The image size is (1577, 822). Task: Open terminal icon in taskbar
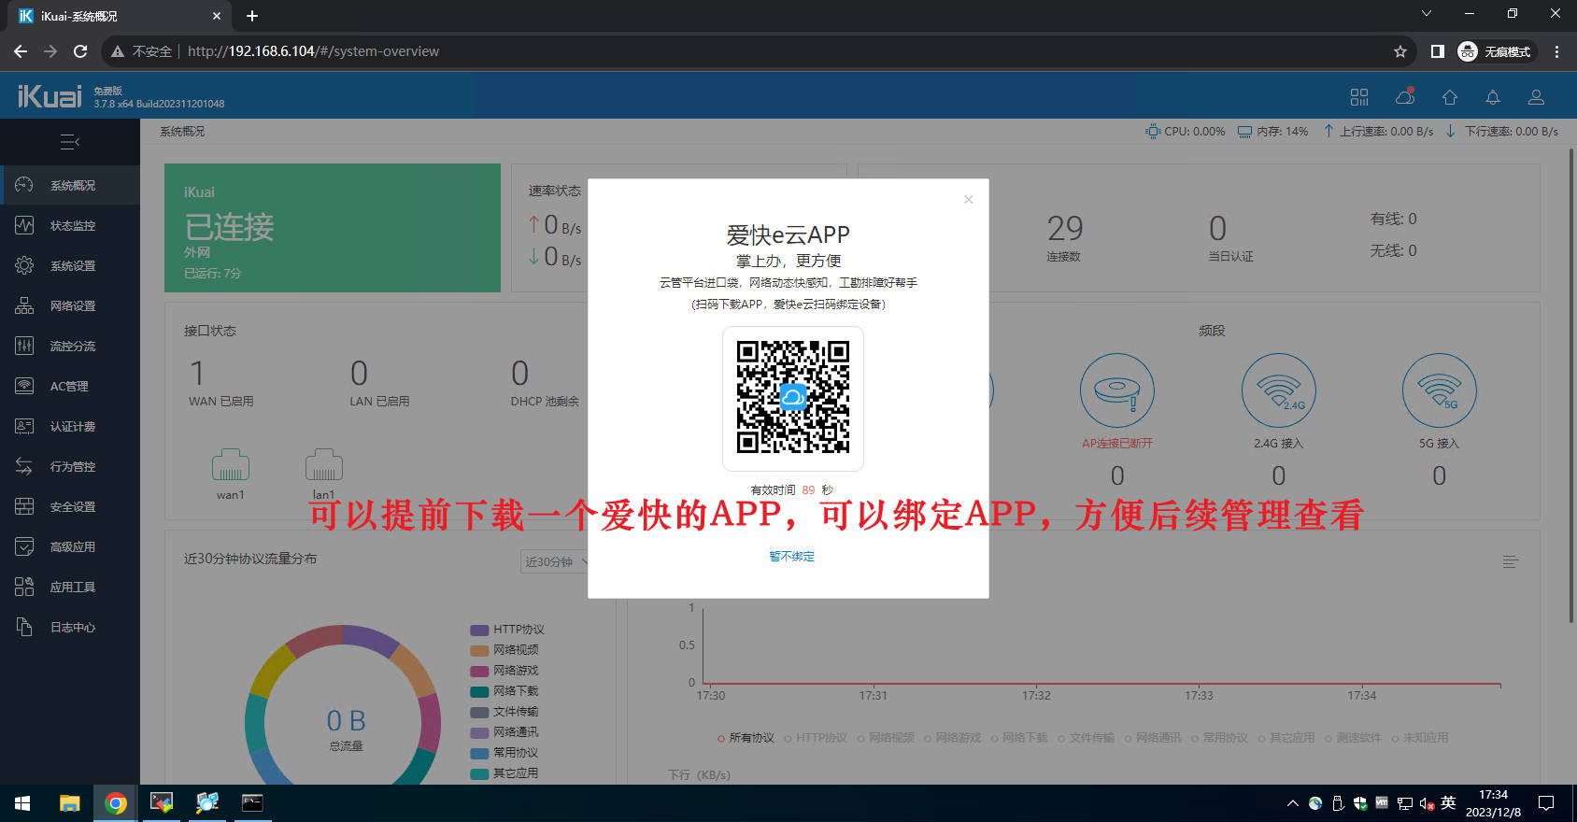[252, 803]
